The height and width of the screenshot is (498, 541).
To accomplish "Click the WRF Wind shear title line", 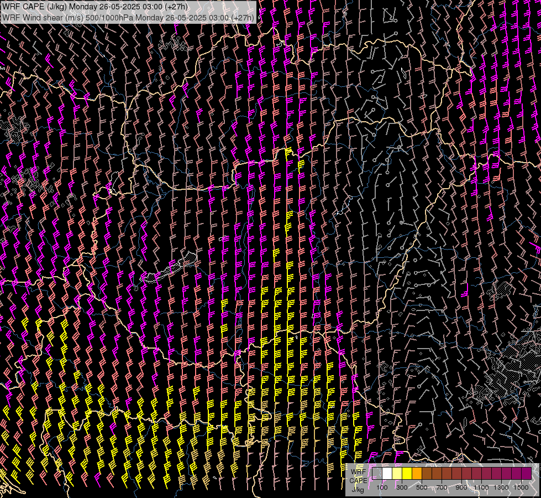I will pos(128,18).
